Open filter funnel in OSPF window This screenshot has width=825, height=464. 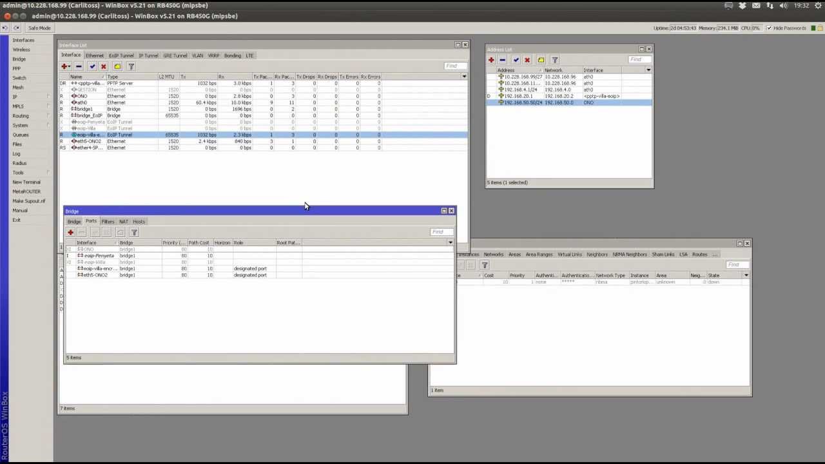coord(485,265)
